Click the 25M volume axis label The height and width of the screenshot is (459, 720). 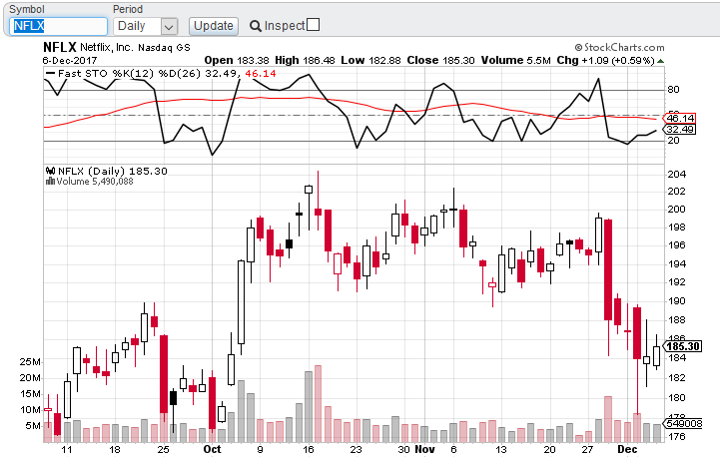pos(30,361)
